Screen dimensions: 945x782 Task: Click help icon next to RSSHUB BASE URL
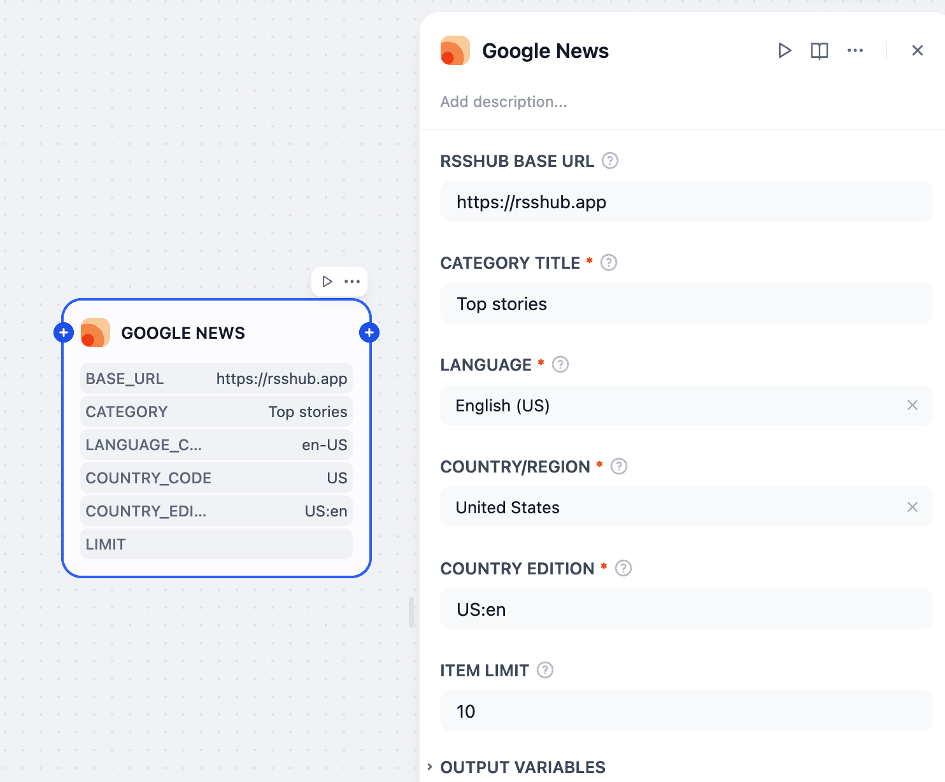[x=610, y=160]
